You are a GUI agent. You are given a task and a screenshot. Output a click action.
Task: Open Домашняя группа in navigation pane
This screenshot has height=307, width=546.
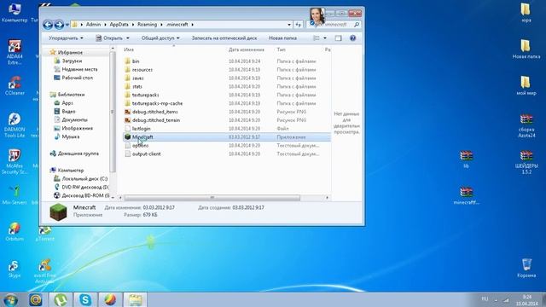click(78, 153)
